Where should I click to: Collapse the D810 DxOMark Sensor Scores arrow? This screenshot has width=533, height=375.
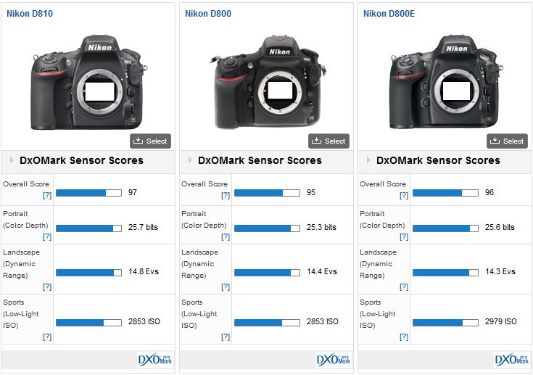12,160
